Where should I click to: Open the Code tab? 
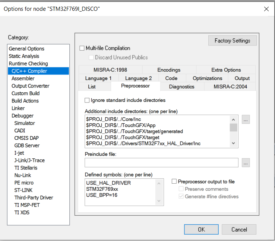tap(171, 78)
